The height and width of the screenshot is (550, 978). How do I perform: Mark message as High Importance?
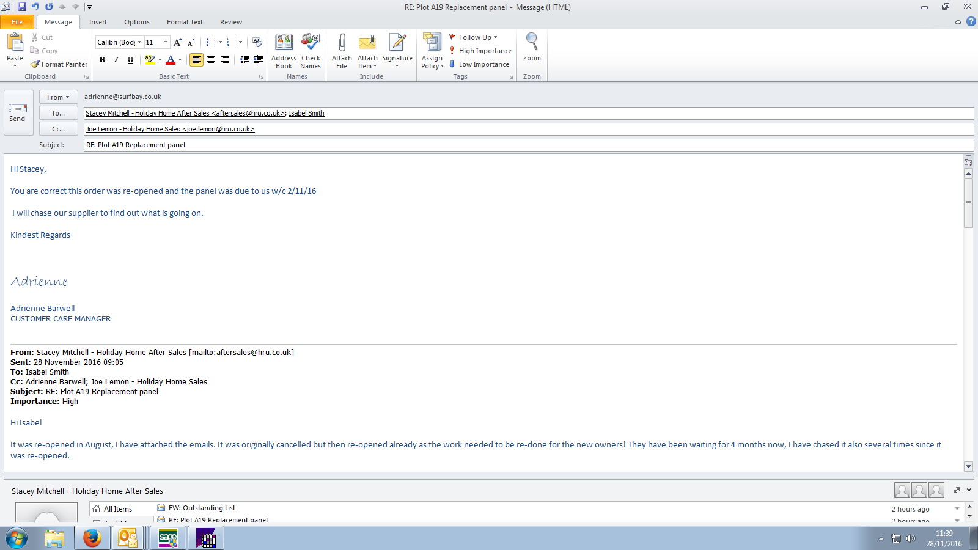tap(480, 51)
